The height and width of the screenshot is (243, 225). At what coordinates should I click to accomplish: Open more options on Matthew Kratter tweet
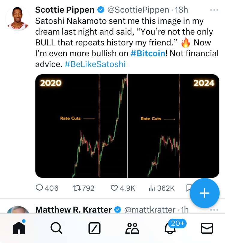click(214, 209)
